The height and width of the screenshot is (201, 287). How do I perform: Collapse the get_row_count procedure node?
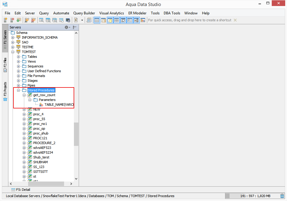click(x=24, y=95)
